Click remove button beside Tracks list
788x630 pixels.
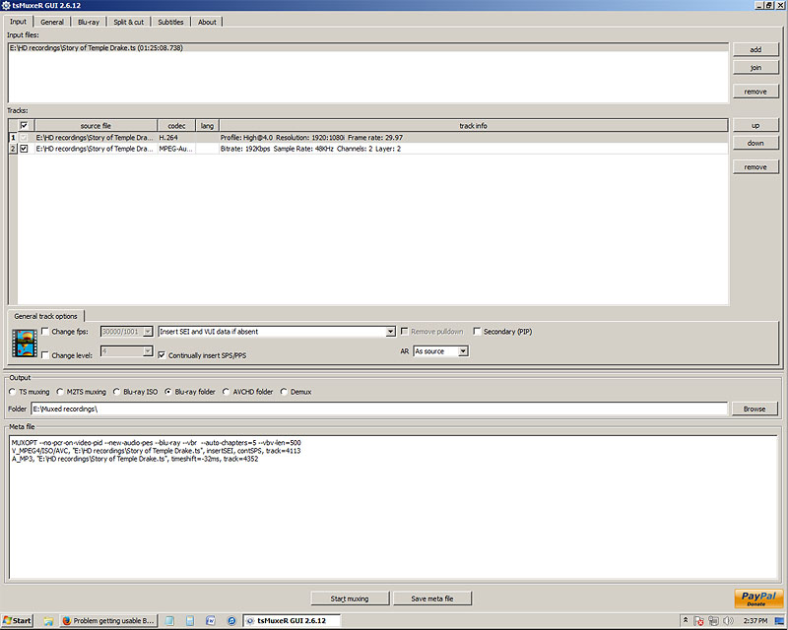click(x=755, y=166)
